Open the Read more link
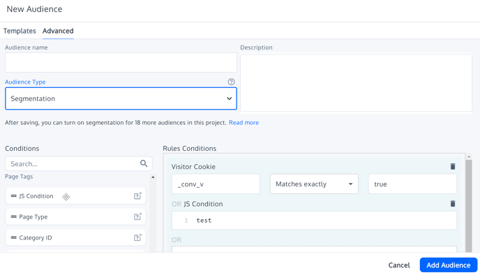 pyautogui.click(x=243, y=123)
